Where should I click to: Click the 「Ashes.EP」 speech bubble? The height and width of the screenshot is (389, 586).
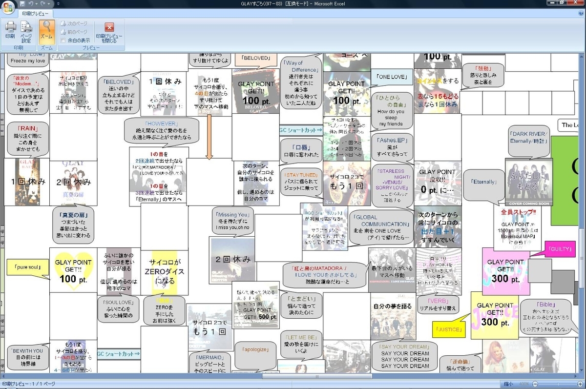point(391,147)
